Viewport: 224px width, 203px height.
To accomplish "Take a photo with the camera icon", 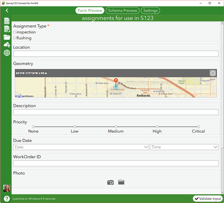I will click(x=110, y=182).
